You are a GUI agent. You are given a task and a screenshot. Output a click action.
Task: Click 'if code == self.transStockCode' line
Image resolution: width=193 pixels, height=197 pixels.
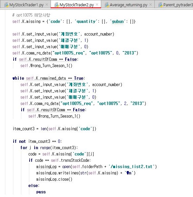click(x=60, y=160)
